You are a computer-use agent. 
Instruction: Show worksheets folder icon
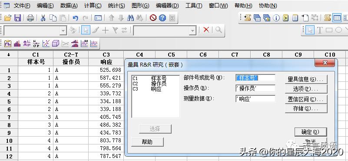[257, 18]
